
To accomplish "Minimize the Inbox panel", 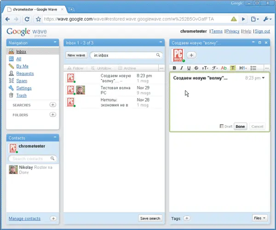I will click(161, 42).
